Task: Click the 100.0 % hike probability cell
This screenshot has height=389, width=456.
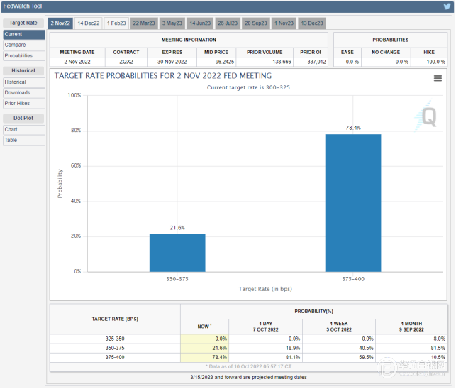Action: tap(429, 62)
